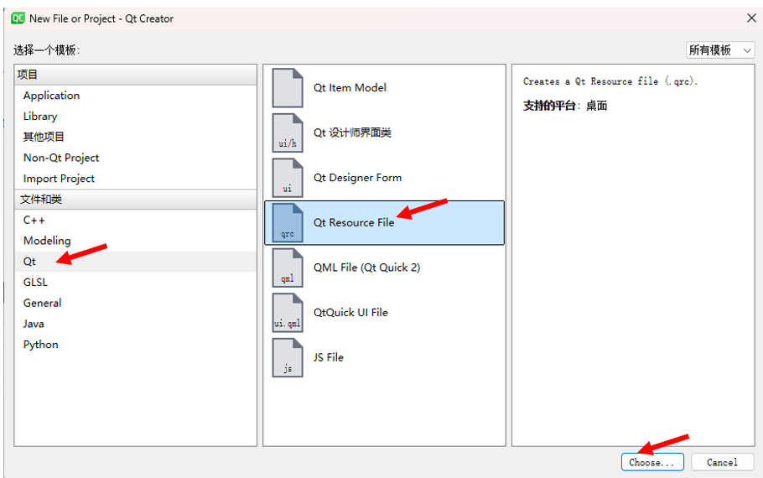Click the ui icon for Qt Designer Form
The width and height of the screenshot is (763, 478).
pyautogui.click(x=288, y=178)
